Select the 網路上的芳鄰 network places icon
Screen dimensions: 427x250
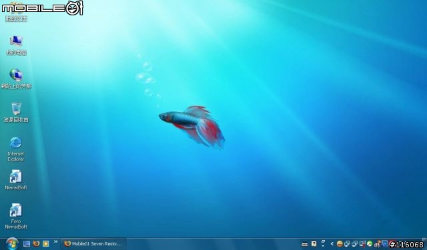pyautogui.click(x=16, y=79)
